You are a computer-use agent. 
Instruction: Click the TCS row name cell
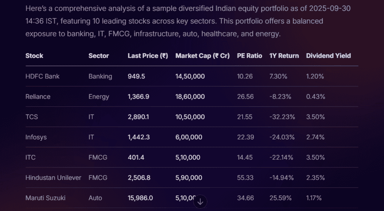31,117
